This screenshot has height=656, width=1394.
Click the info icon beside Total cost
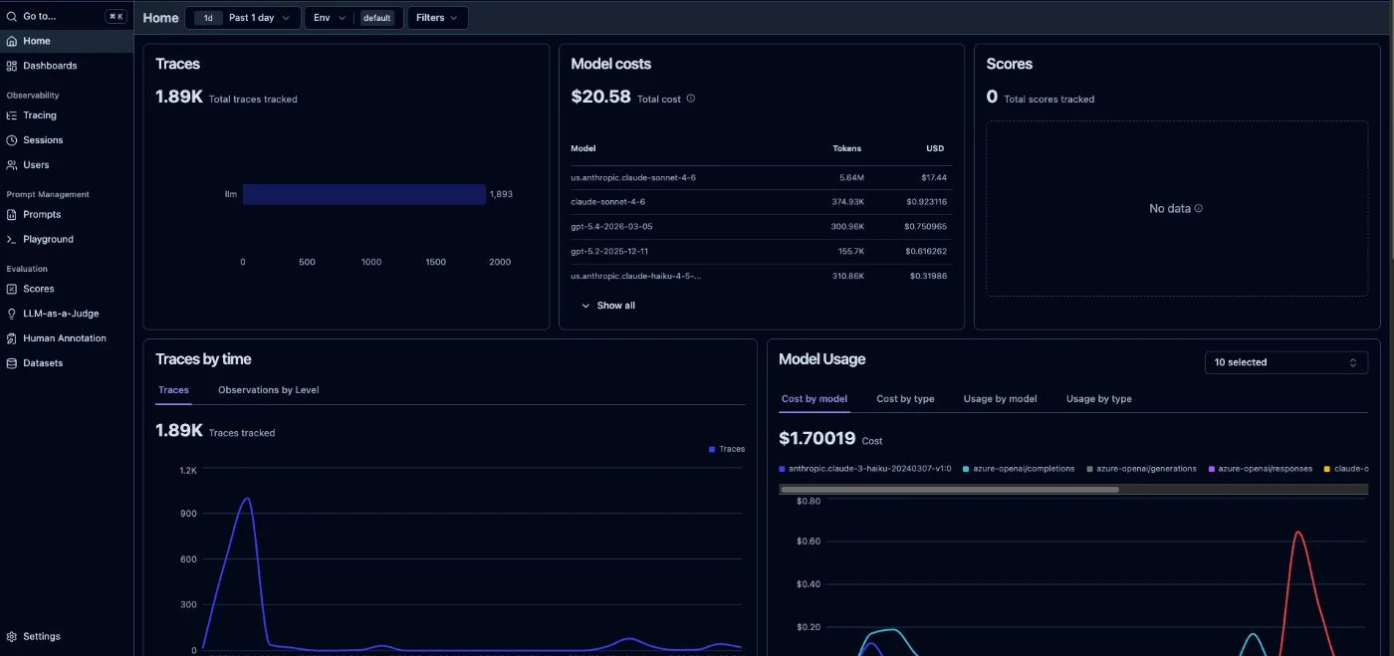tap(691, 99)
